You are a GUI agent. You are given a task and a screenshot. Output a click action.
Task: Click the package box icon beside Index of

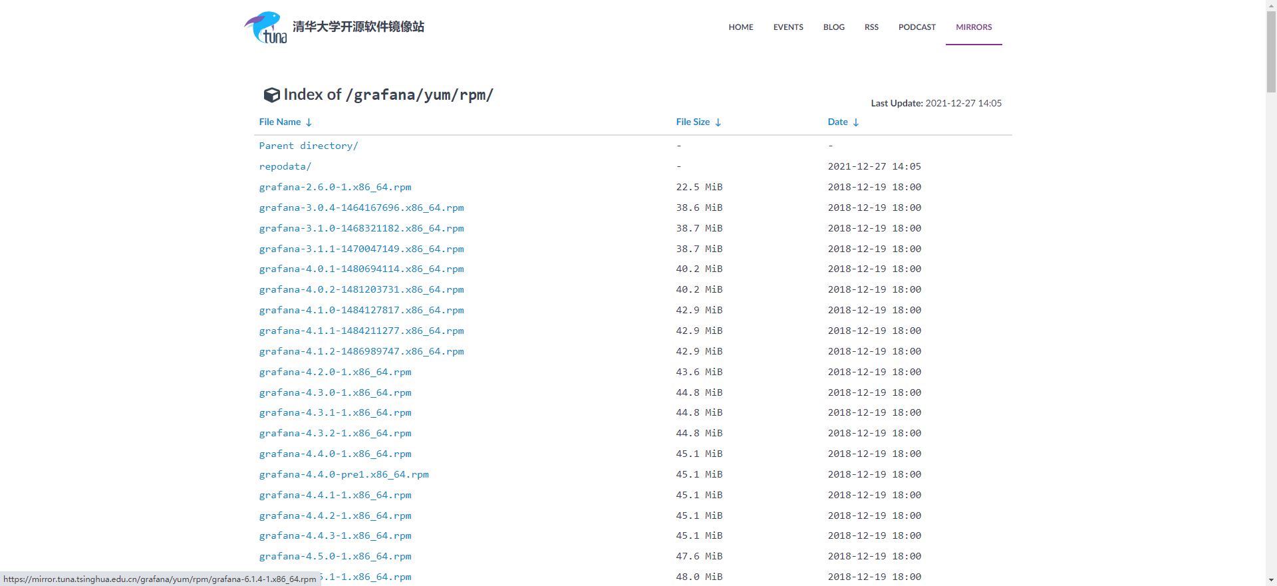pos(271,95)
